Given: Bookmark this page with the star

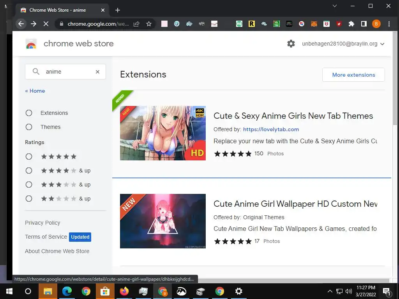Looking at the screenshot, I should pyautogui.click(x=149, y=24).
